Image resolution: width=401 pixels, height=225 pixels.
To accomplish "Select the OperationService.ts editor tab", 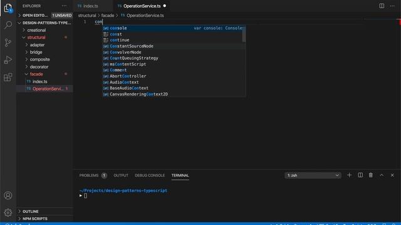I will point(142,6).
